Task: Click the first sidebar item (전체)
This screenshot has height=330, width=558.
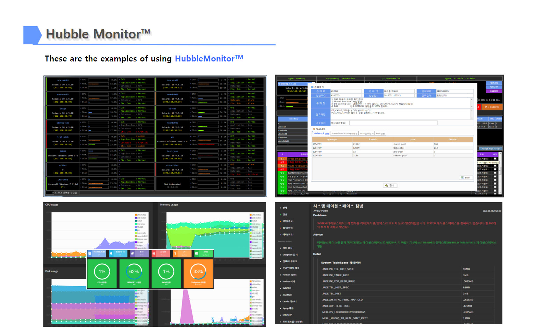Action: coord(285,208)
